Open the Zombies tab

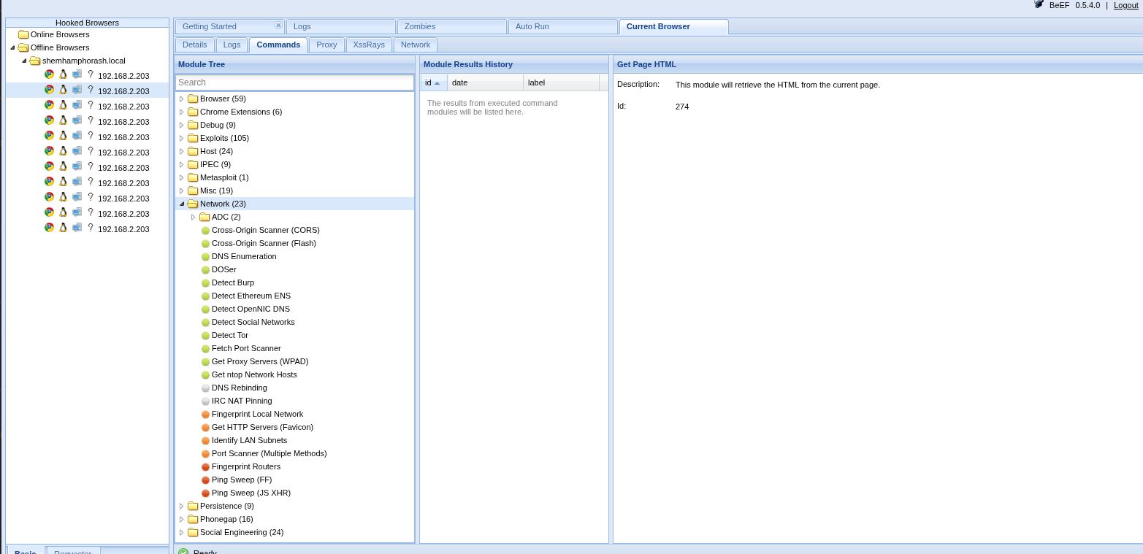[451, 26]
